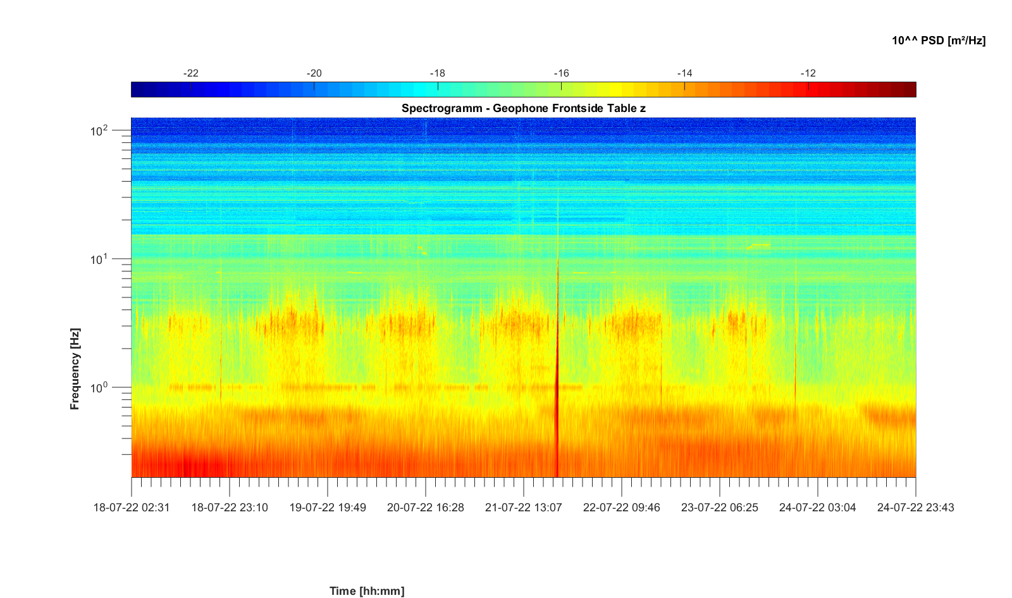
Task: Click the '10^^ PSD [m²/Hz]' colorbar label
Action: [x=938, y=40]
